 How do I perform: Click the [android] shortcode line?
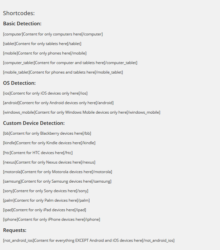[x=58, y=103]
